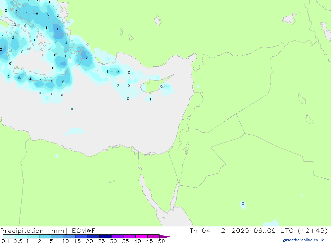
Task: Click the 'Th 04-12-2025' date text
Action: (x=219, y=231)
